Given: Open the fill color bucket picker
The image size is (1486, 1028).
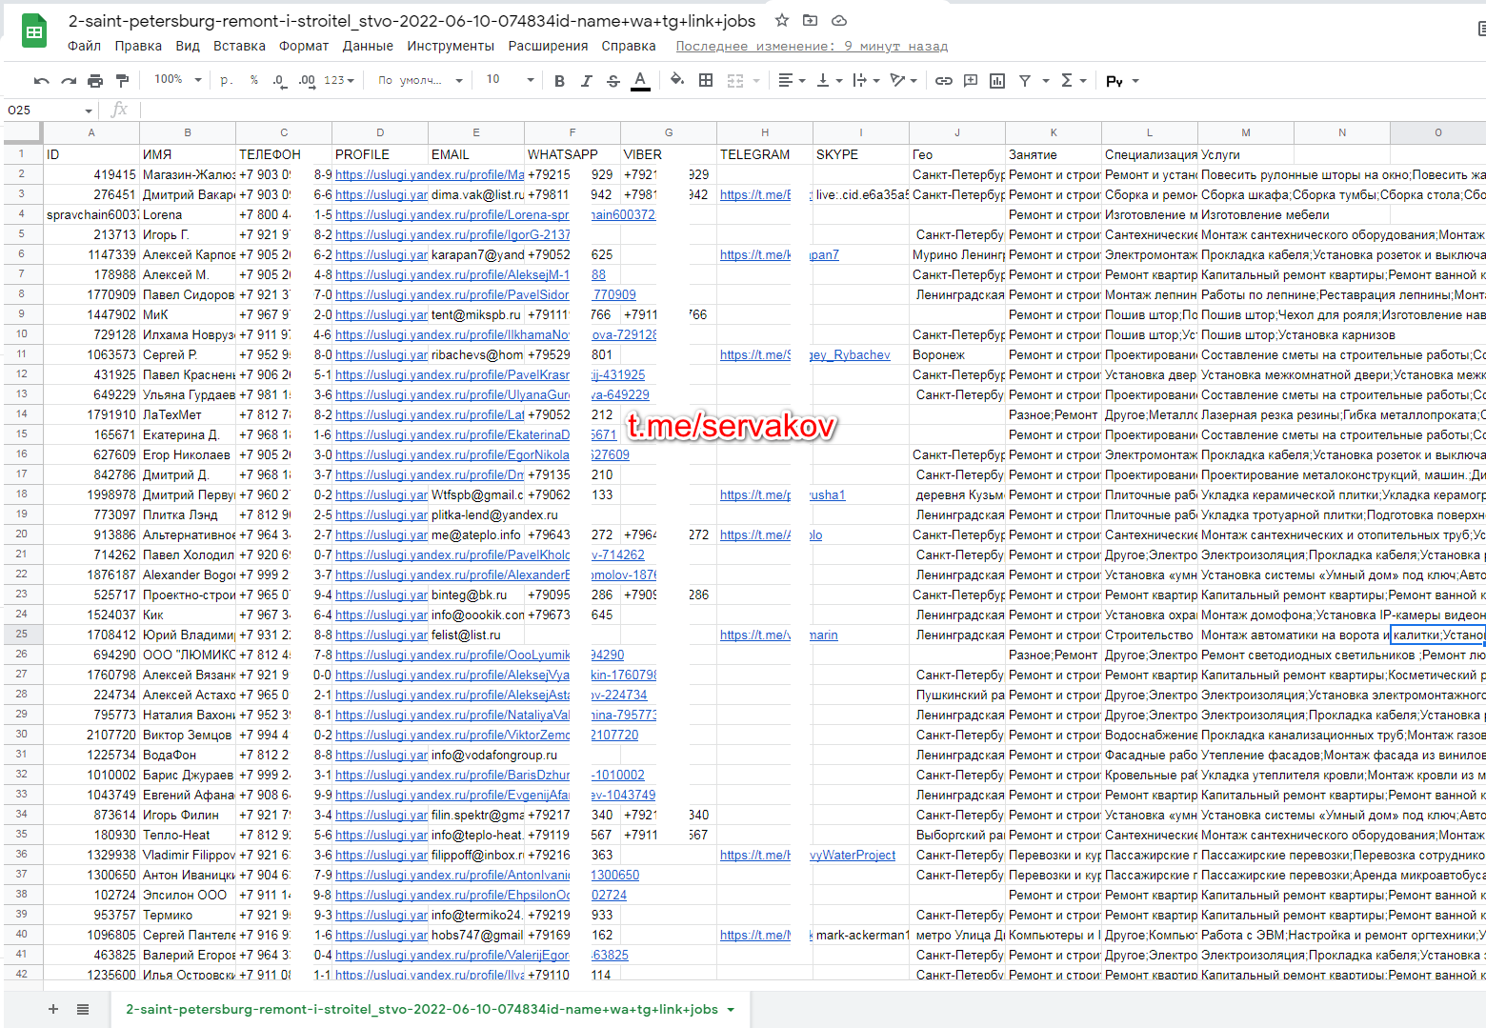Looking at the screenshot, I should click(676, 80).
